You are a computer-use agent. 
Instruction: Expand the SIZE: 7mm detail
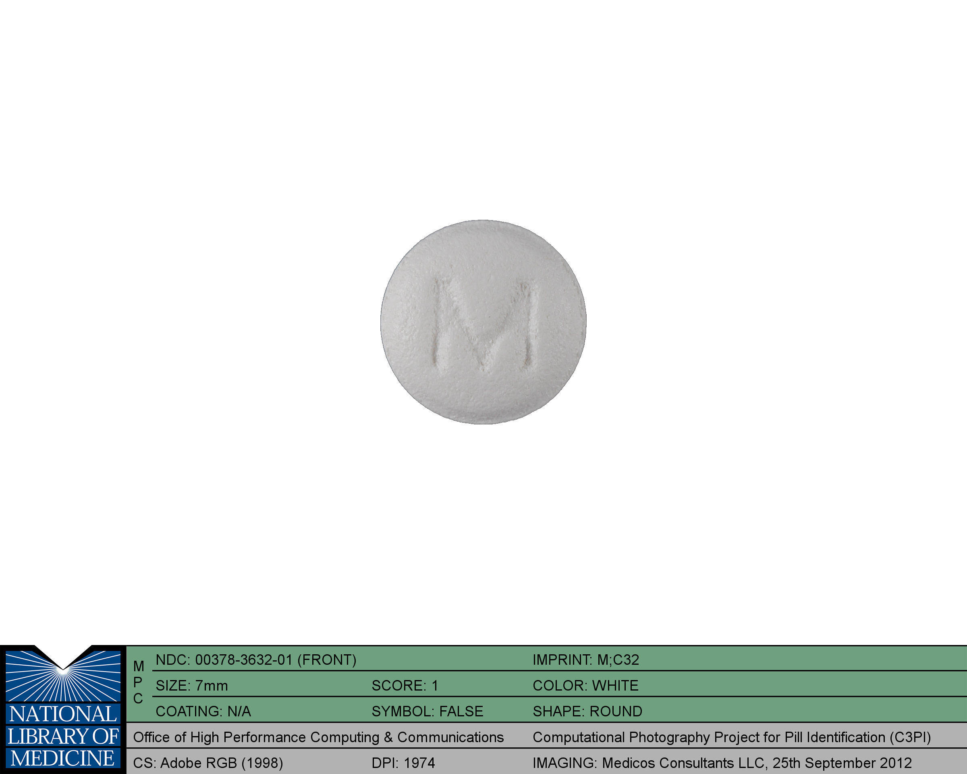[191, 686]
